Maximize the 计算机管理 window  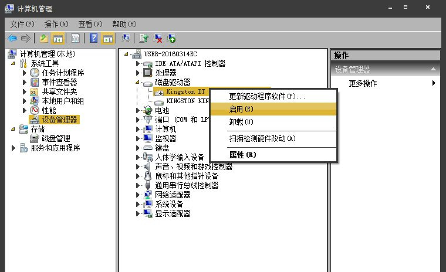(x=406, y=8)
